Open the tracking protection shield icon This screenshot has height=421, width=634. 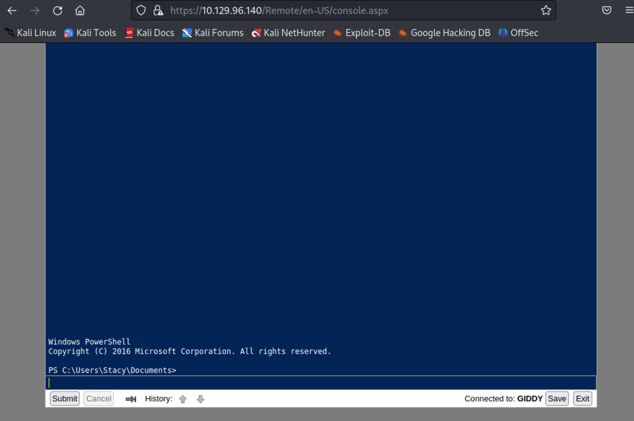(x=141, y=10)
